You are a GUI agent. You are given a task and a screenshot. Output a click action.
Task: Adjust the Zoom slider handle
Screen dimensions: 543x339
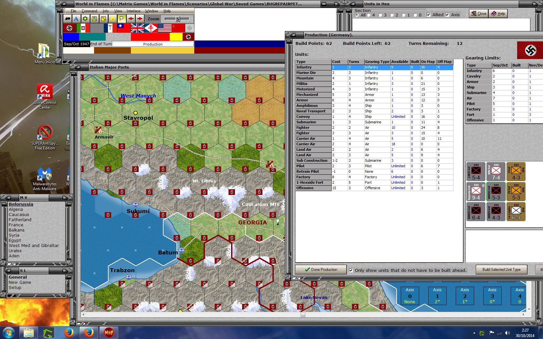click(177, 19)
